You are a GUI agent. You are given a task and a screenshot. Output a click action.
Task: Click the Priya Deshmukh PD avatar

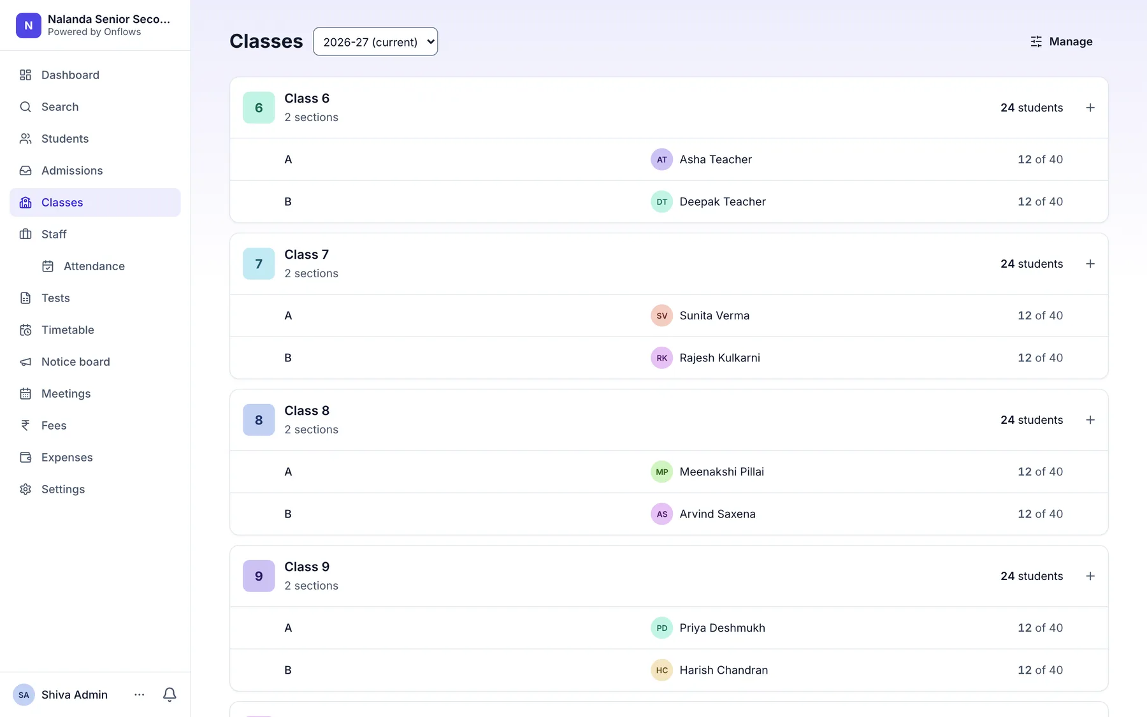[x=662, y=628]
